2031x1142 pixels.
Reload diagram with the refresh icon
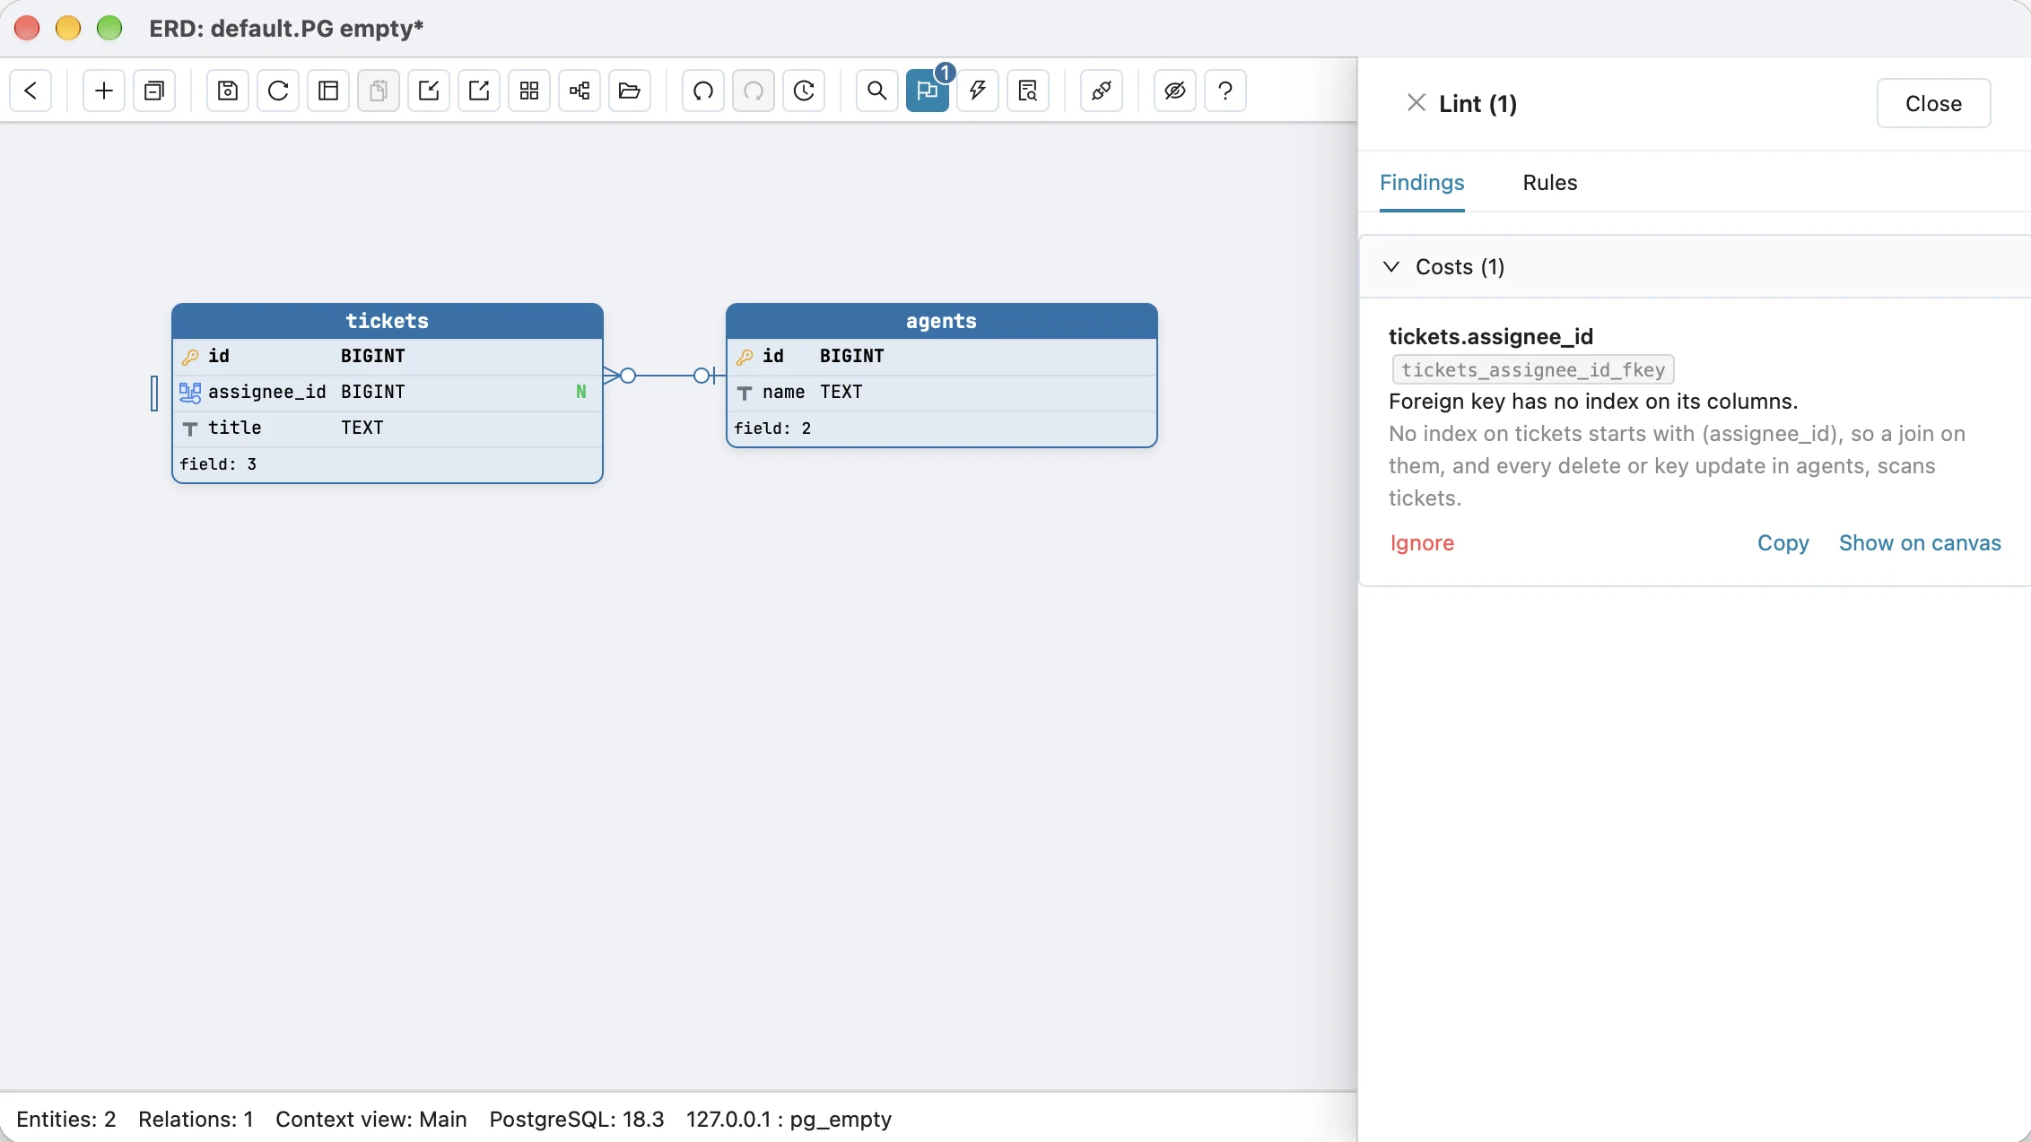point(278,91)
